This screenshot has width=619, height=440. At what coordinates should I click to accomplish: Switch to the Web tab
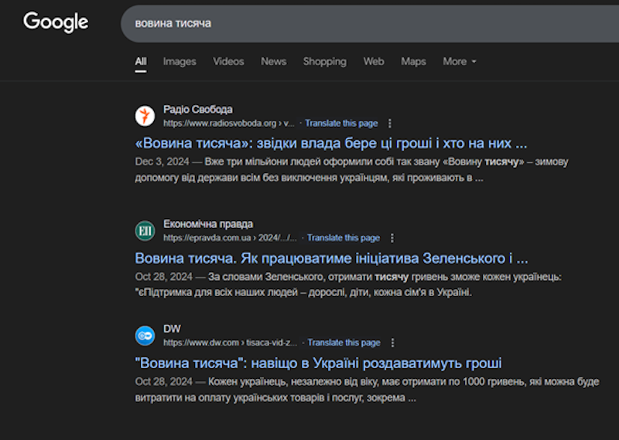[374, 62]
